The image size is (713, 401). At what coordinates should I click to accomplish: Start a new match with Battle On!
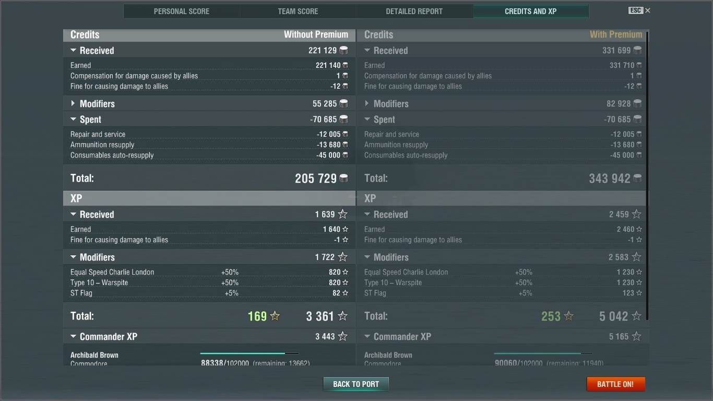(x=615, y=384)
